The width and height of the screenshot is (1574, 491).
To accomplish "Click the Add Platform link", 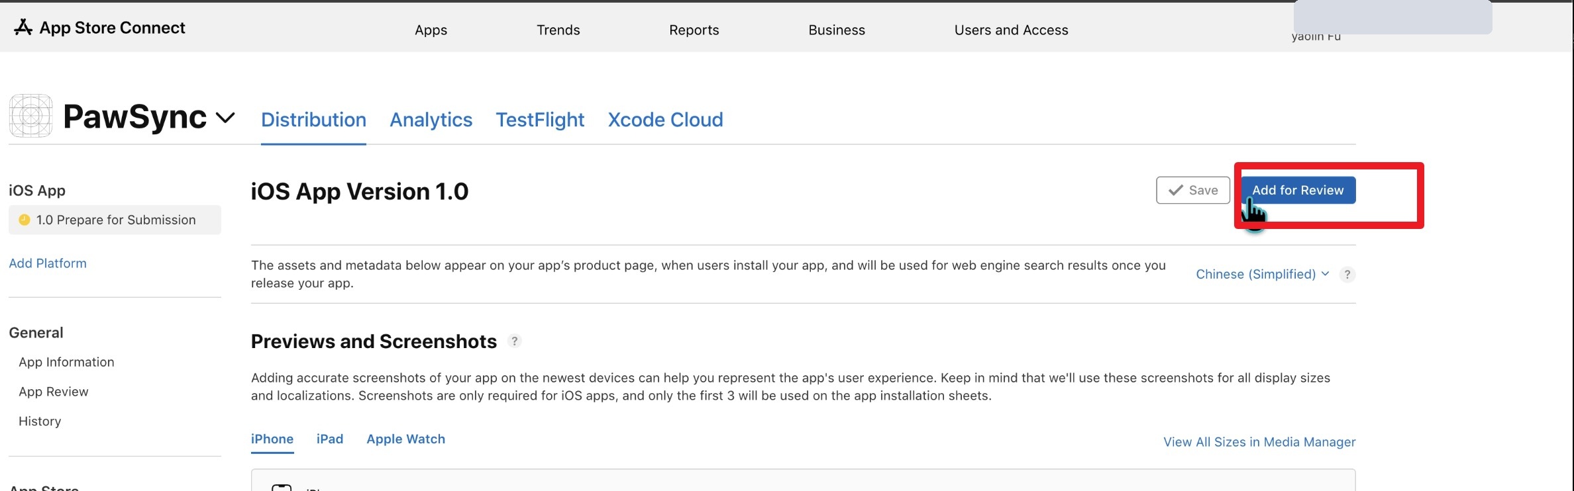I will pyautogui.click(x=48, y=263).
